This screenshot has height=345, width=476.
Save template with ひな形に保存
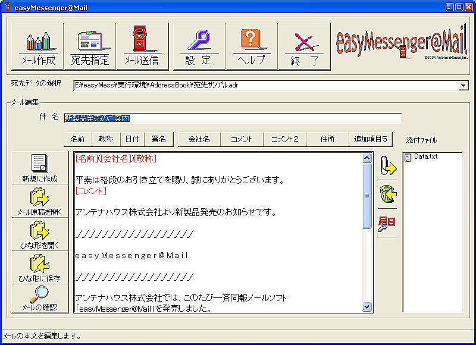[40, 267]
